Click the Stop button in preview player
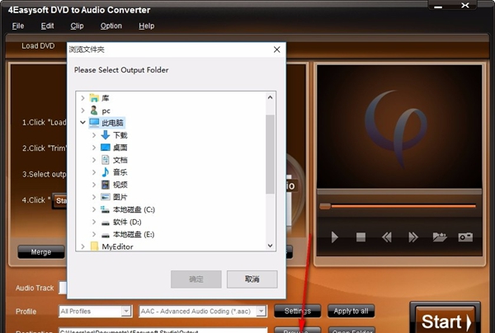This screenshot has width=495, height=333. tap(361, 237)
